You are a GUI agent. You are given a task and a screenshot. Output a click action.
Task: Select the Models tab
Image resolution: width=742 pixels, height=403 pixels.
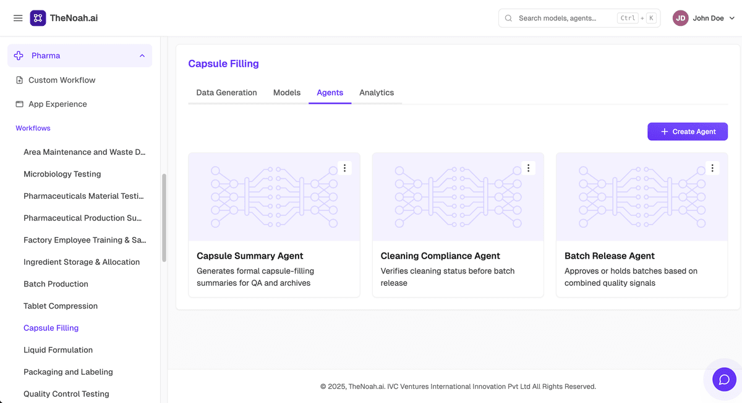(x=287, y=93)
